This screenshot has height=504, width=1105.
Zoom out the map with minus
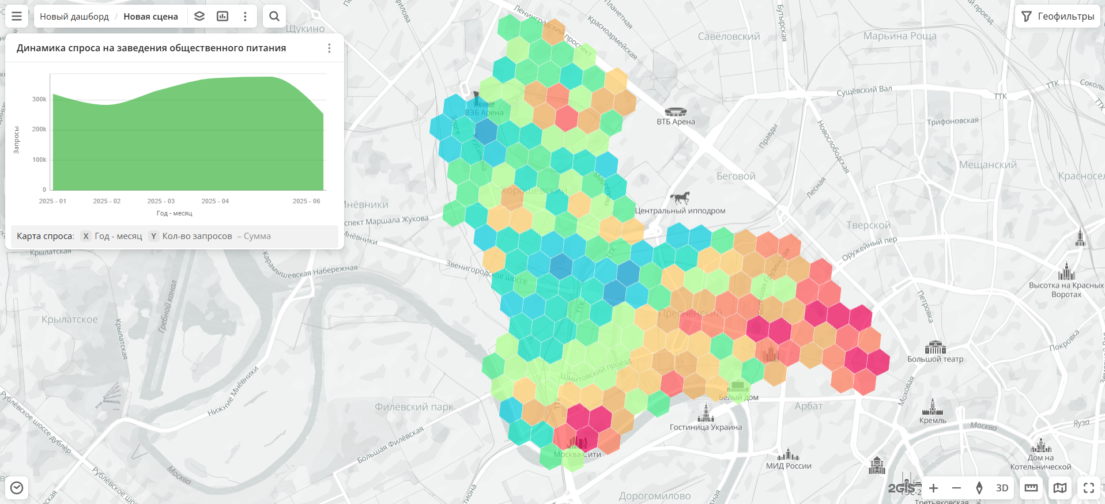tap(956, 488)
